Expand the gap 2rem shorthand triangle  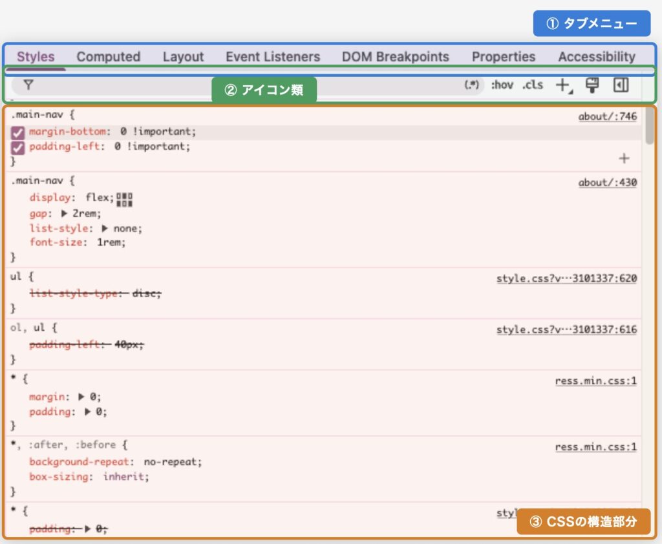[64, 214]
